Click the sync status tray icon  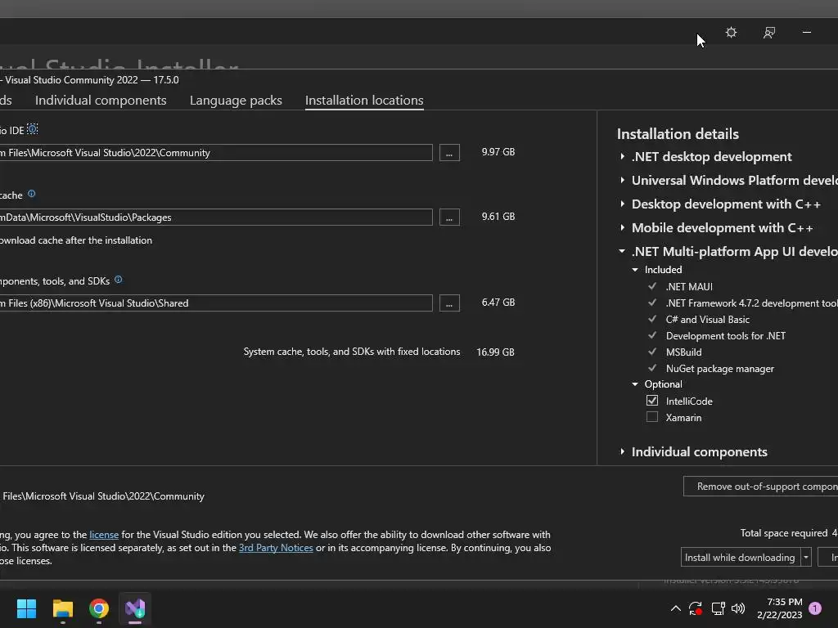pyautogui.click(x=696, y=608)
